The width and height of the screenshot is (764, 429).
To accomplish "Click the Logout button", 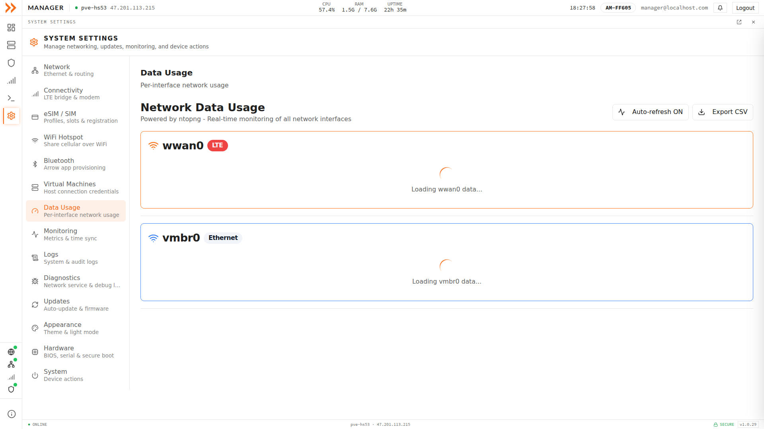I will point(745,8).
